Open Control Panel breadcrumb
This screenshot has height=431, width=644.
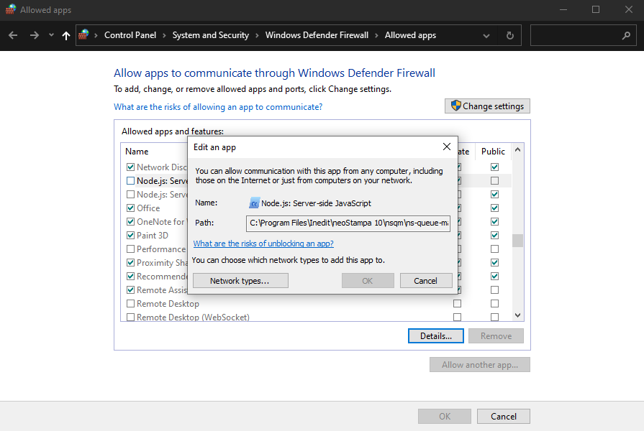[130, 35]
